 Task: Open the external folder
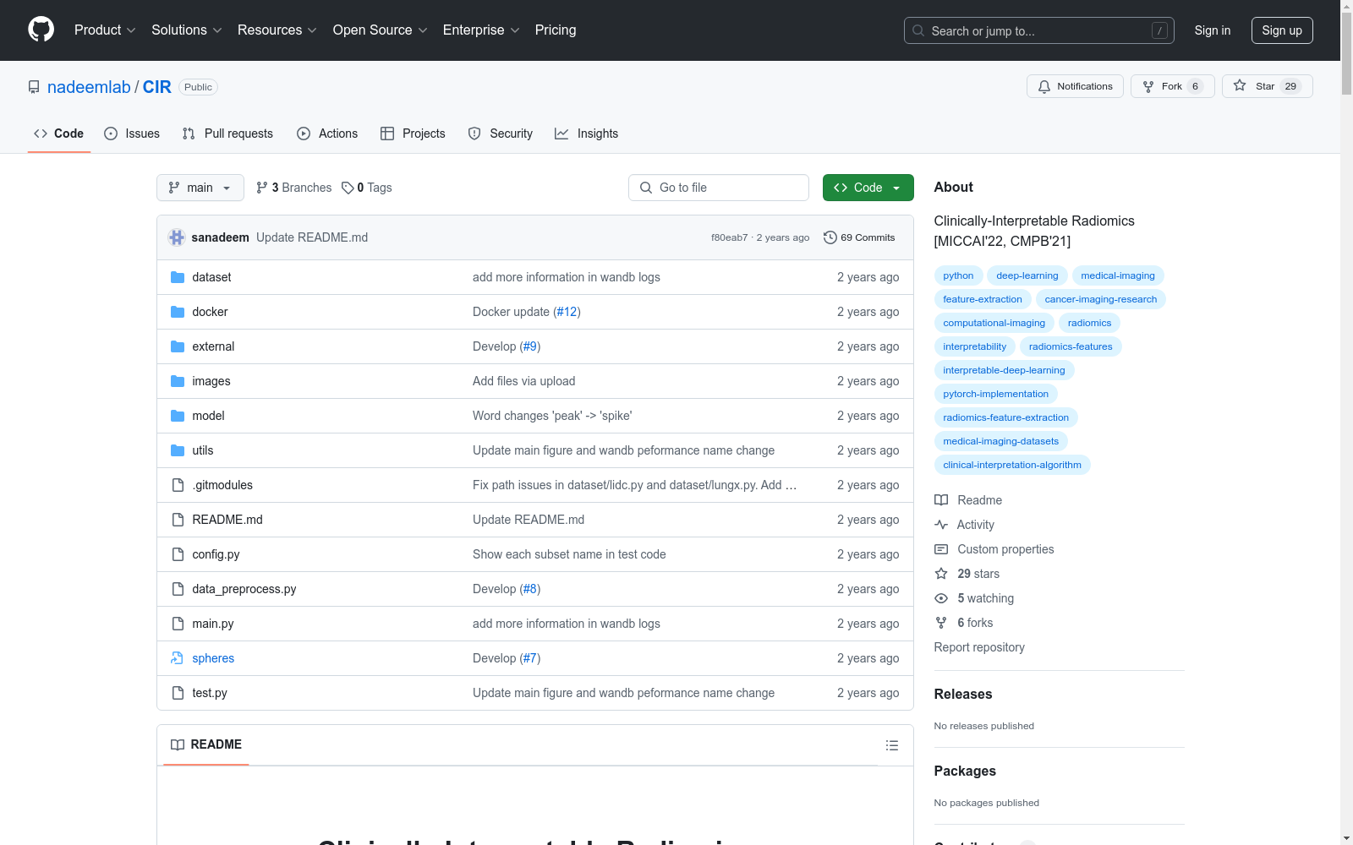coord(213,346)
